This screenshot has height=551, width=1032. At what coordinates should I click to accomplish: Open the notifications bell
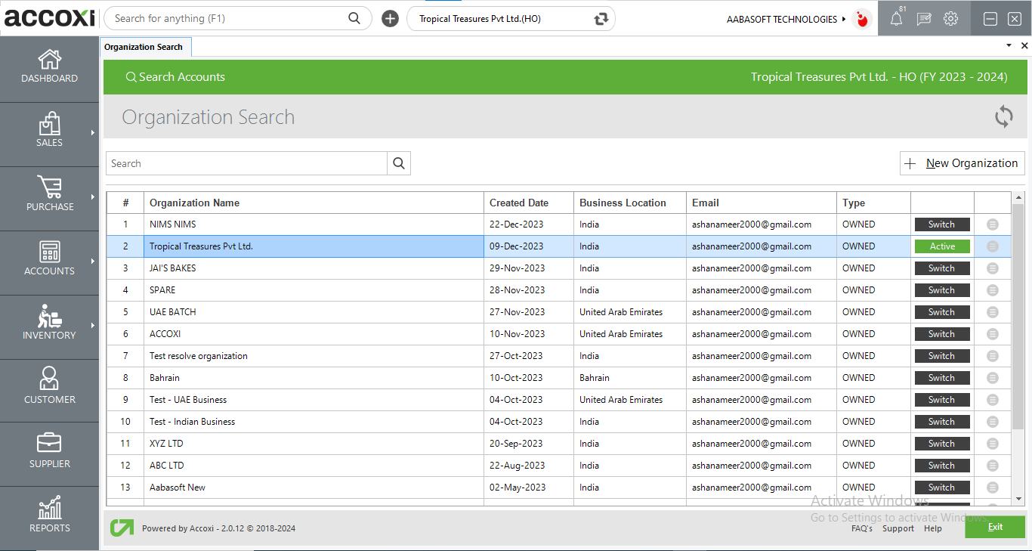[897, 18]
